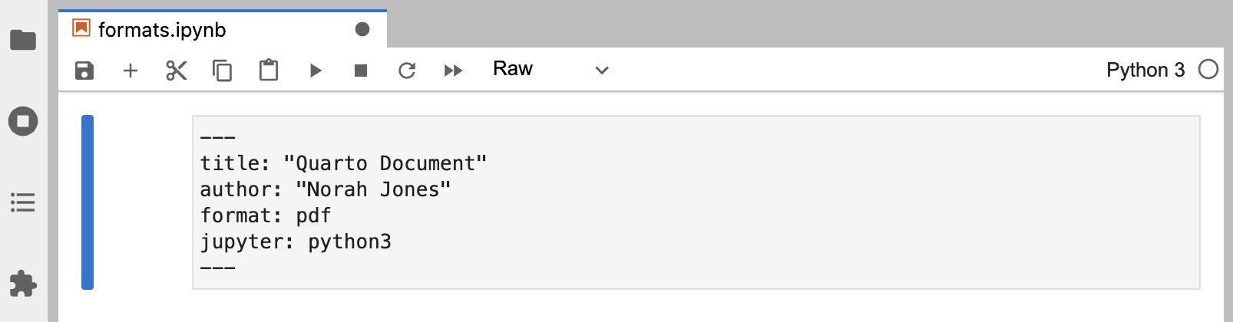Open the extension manager puzzle icon
This screenshot has width=1233, height=322.
tap(23, 284)
